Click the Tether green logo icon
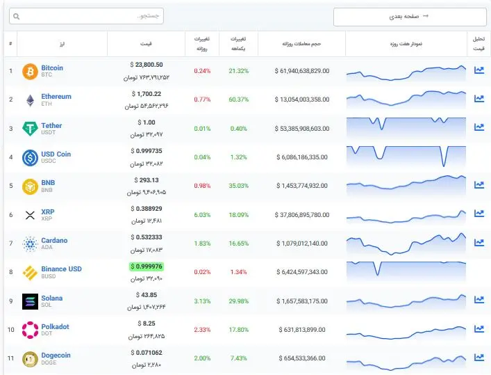Screen dimensions: 491x375 click(x=30, y=129)
